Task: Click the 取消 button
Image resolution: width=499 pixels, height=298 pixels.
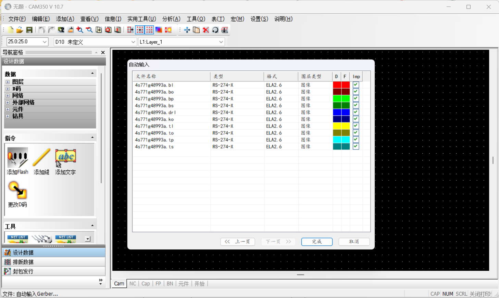Action: (354, 242)
